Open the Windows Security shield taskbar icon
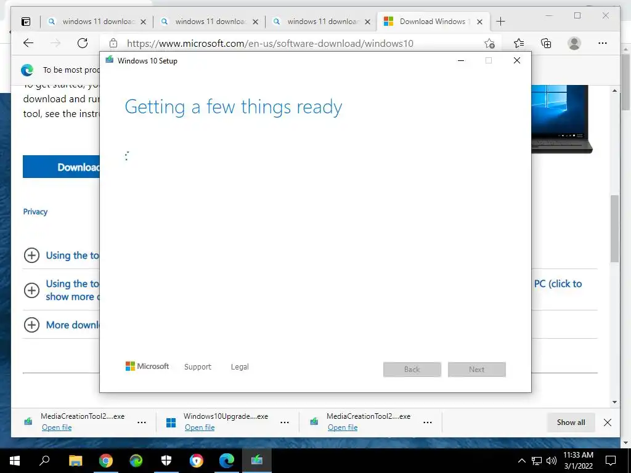This screenshot has height=473, width=631. [x=166, y=461]
